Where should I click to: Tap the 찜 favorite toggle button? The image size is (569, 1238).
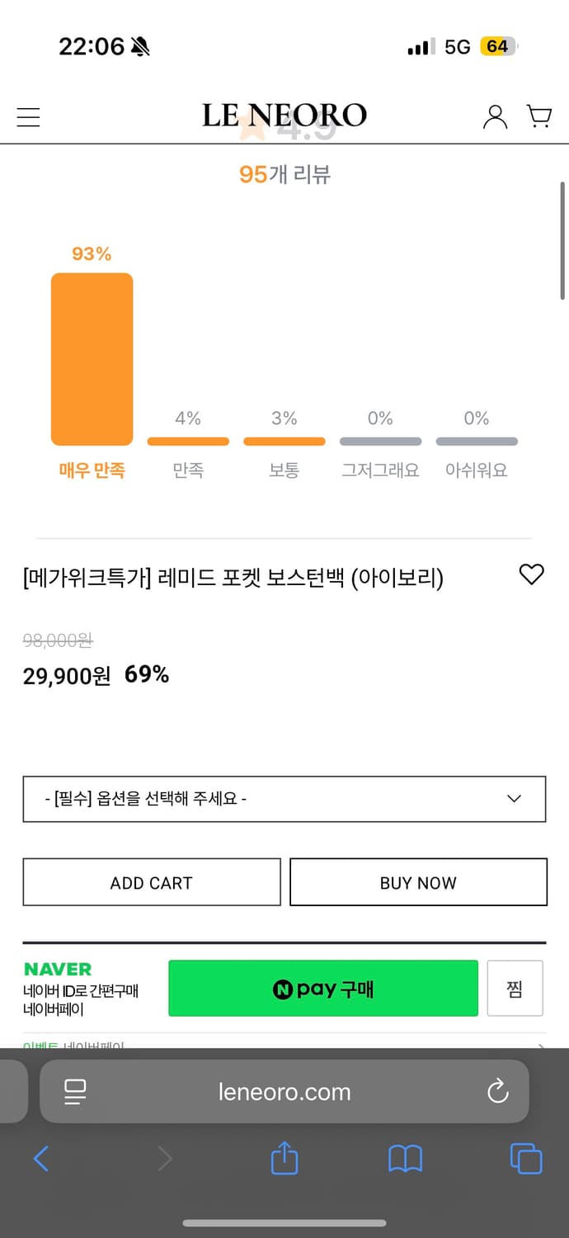(515, 988)
